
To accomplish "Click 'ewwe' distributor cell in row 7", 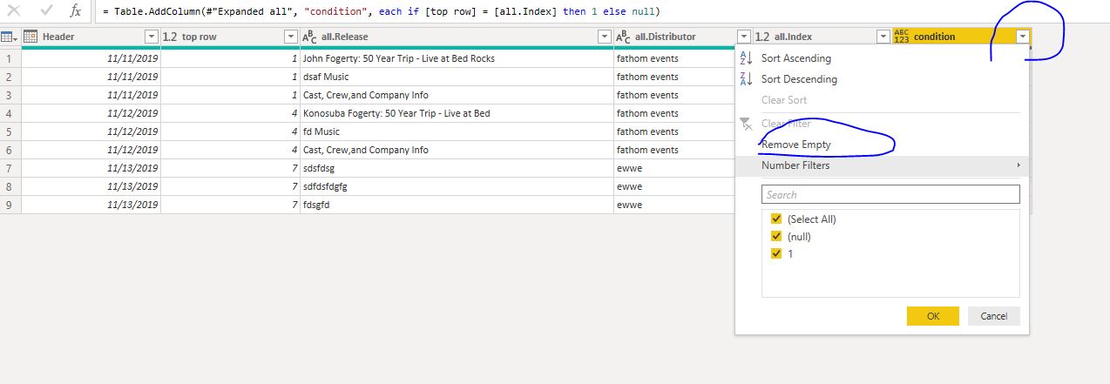I will coord(674,168).
